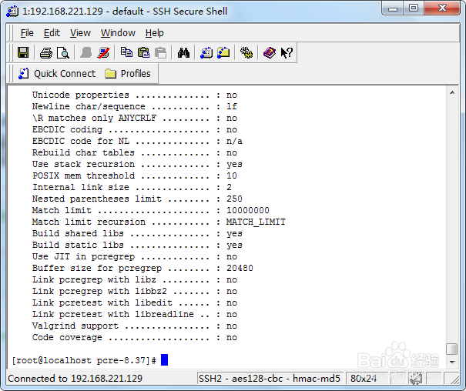
Task: Click the 'Unicode properties' line
Action: point(135,95)
